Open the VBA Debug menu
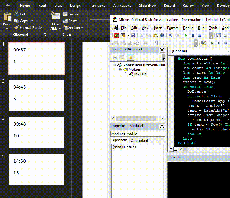 coord(188,28)
